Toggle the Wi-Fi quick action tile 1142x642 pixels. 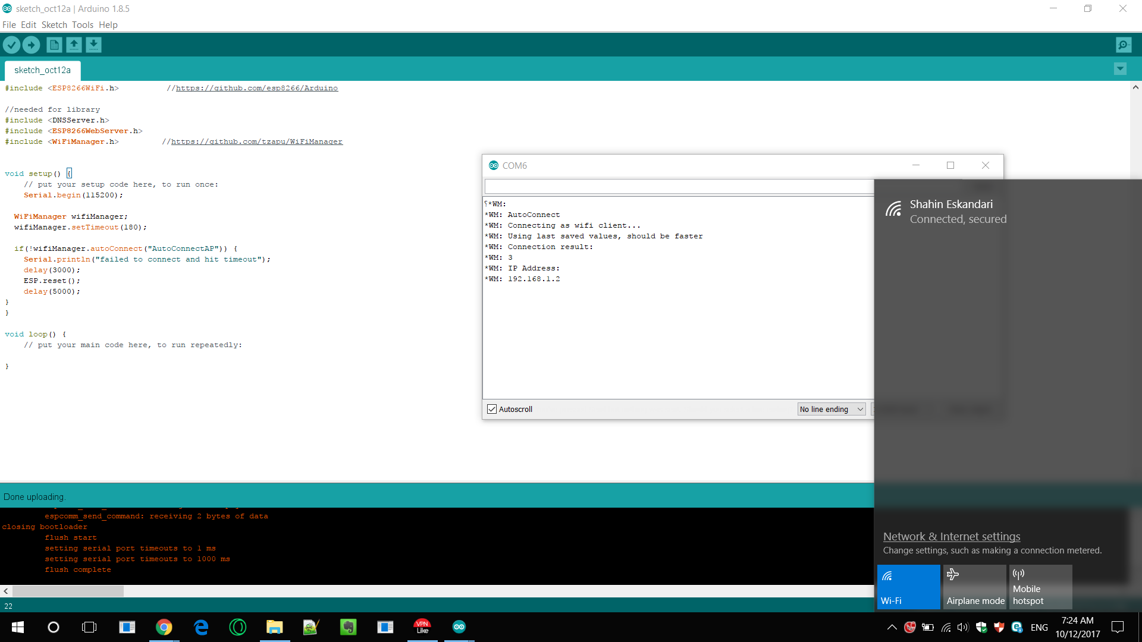tap(908, 587)
